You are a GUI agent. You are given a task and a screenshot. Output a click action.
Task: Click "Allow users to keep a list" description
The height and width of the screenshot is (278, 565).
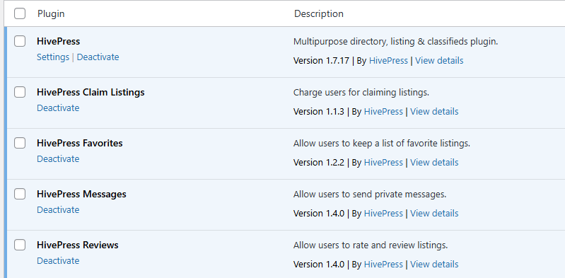tap(382, 144)
